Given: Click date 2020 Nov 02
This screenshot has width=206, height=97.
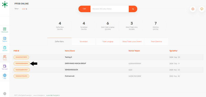Looking at the screenshot, I should tap(175, 76).
